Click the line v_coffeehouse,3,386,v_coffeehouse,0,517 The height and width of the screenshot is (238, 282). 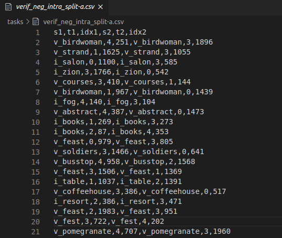[140, 192]
